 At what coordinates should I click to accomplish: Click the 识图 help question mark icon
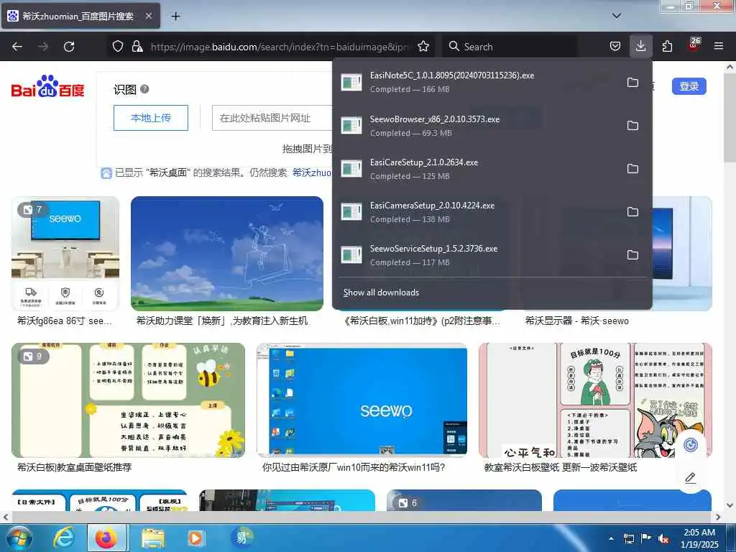pos(144,88)
